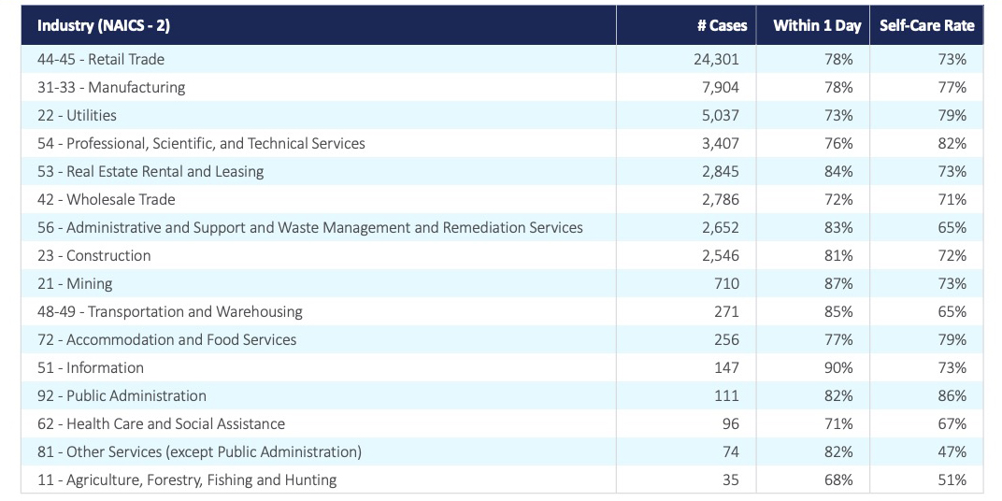Click Professional, Scientific, and Technical Services
Screen dimensions: 1002x501
tap(201, 143)
